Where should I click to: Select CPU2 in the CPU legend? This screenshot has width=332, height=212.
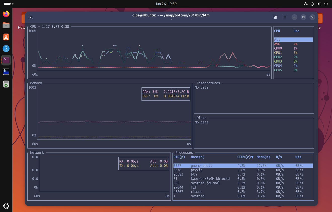tap(293, 57)
